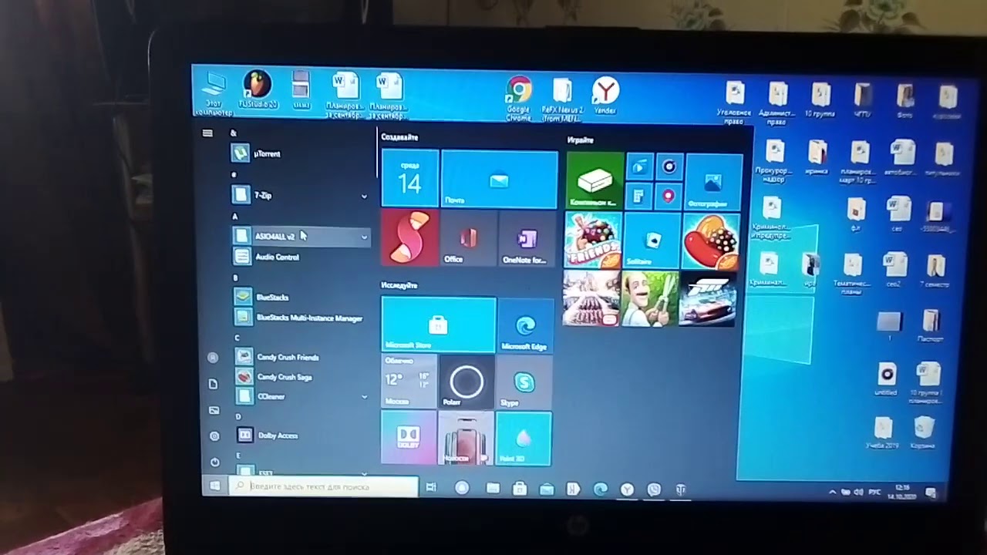Image resolution: width=987 pixels, height=555 pixels.
Task: Click the taskbar search box
Action: (x=325, y=486)
